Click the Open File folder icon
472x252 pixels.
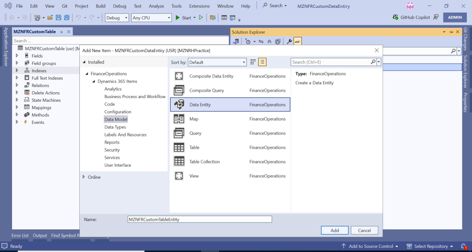50,18
